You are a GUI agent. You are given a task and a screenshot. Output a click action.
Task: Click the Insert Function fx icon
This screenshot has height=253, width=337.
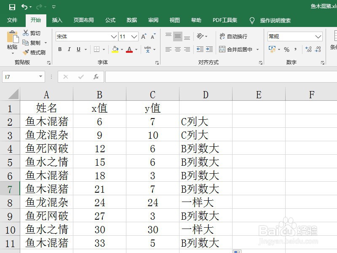click(x=96, y=77)
